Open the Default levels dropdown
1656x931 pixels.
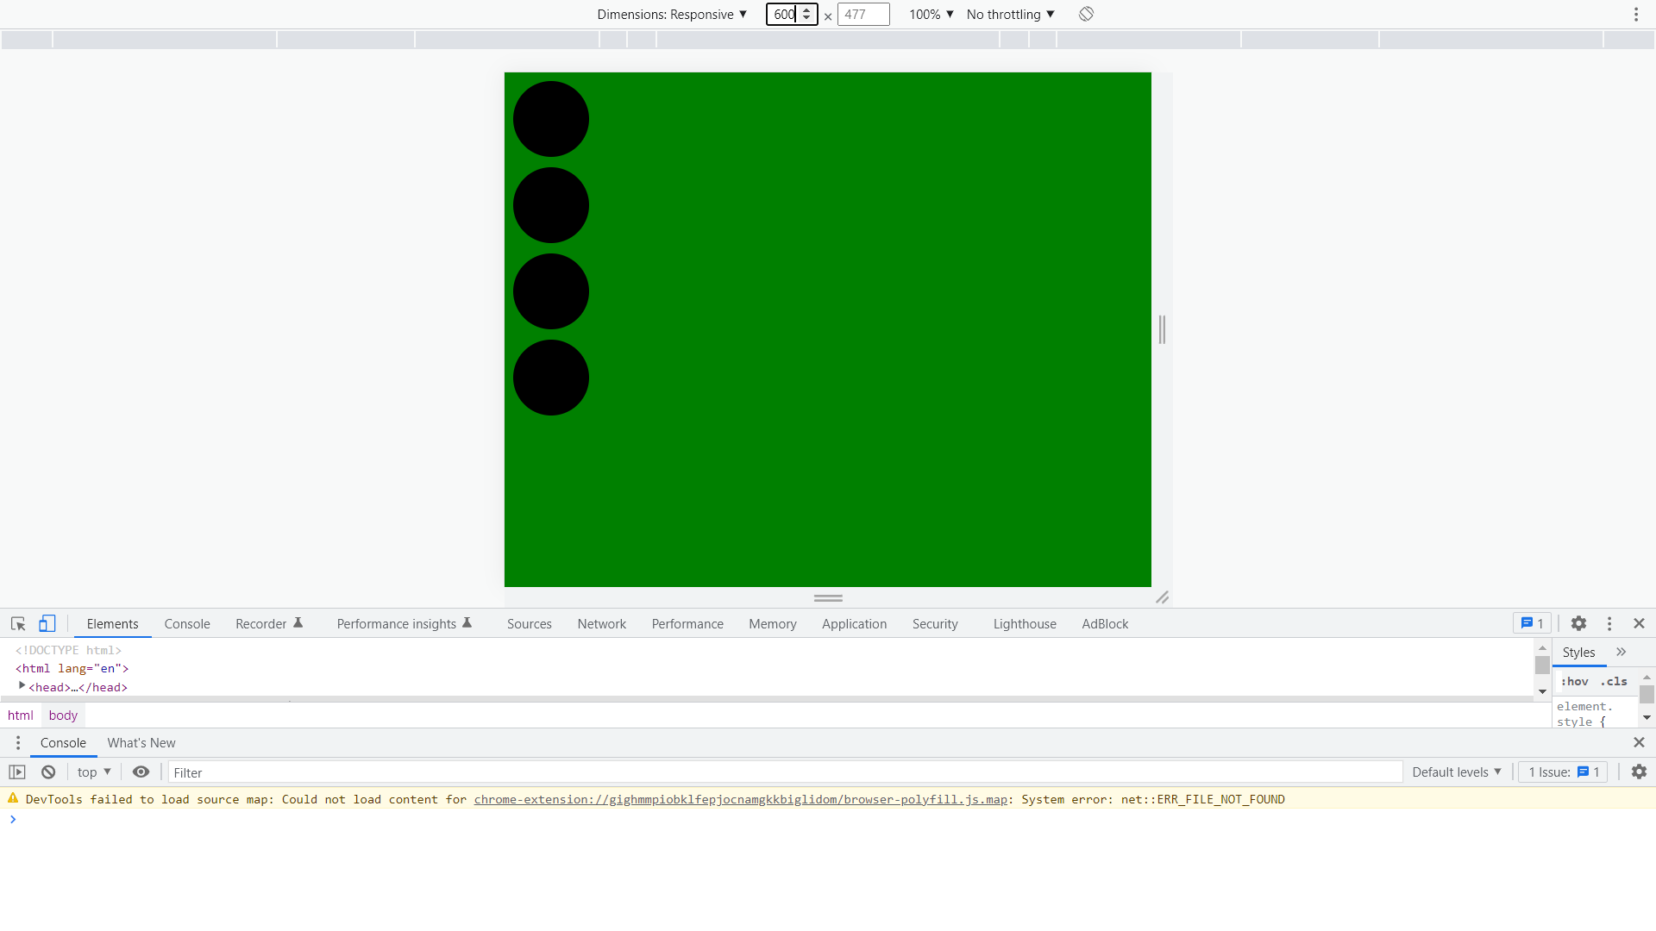click(x=1457, y=772)
